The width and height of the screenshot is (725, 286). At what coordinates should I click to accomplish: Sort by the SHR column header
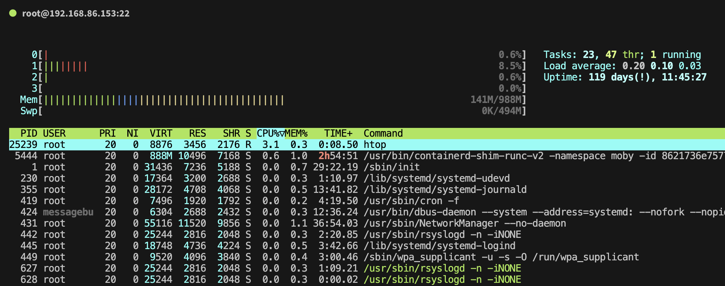coord(231,133)
